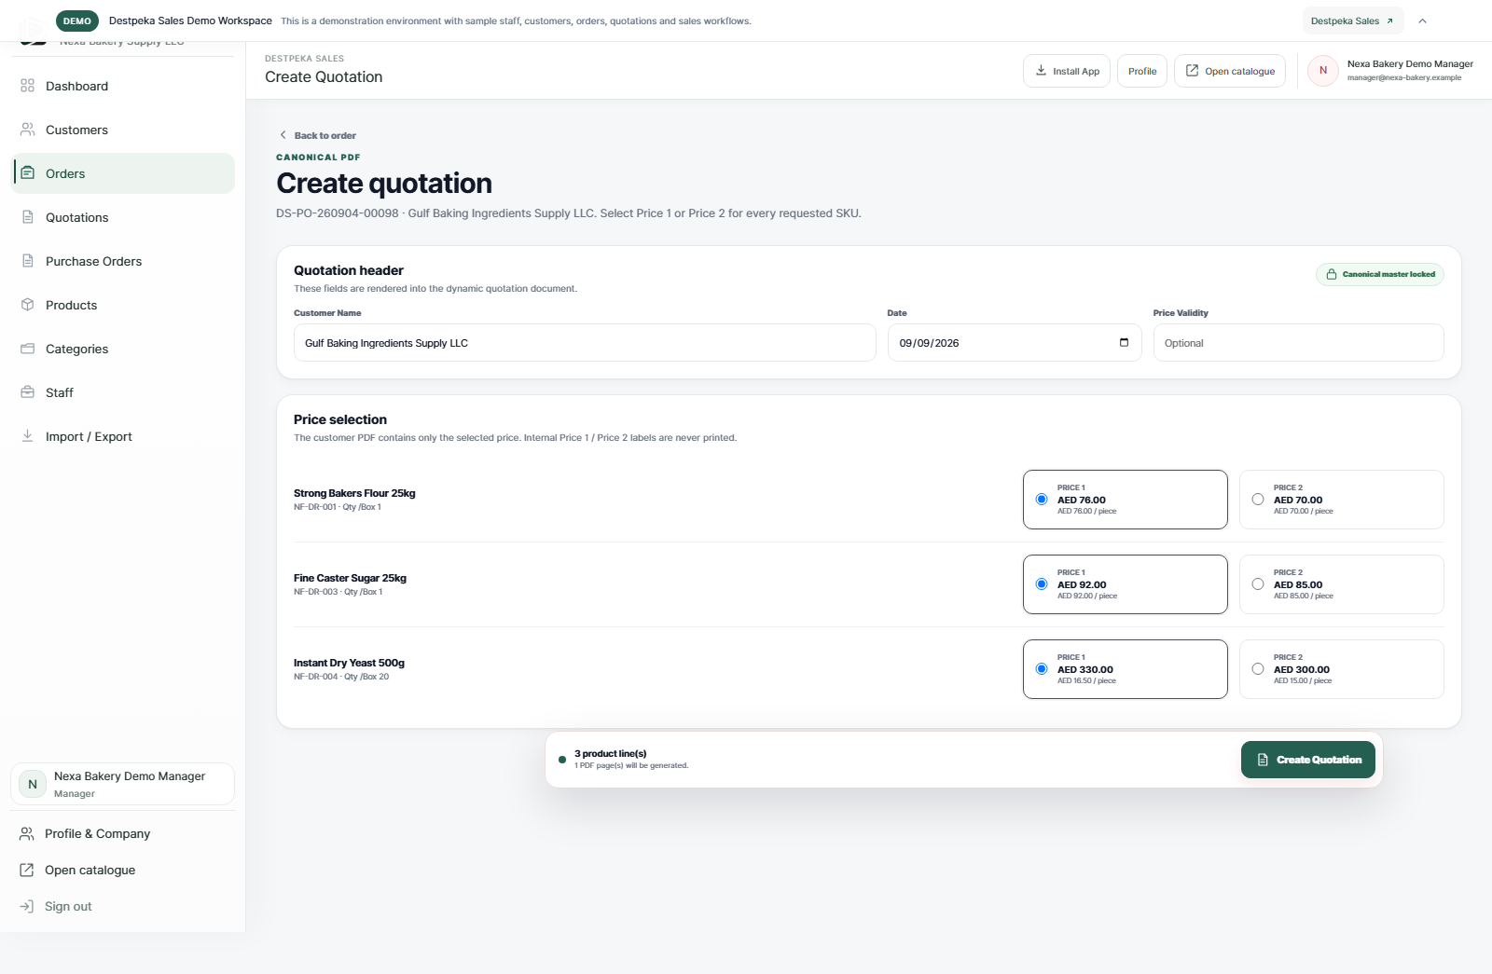Viewport: 1492px width, 974px height.
Task: Click the N avatar in the header
Action: pyautogui.click(x=1322, y=71)
